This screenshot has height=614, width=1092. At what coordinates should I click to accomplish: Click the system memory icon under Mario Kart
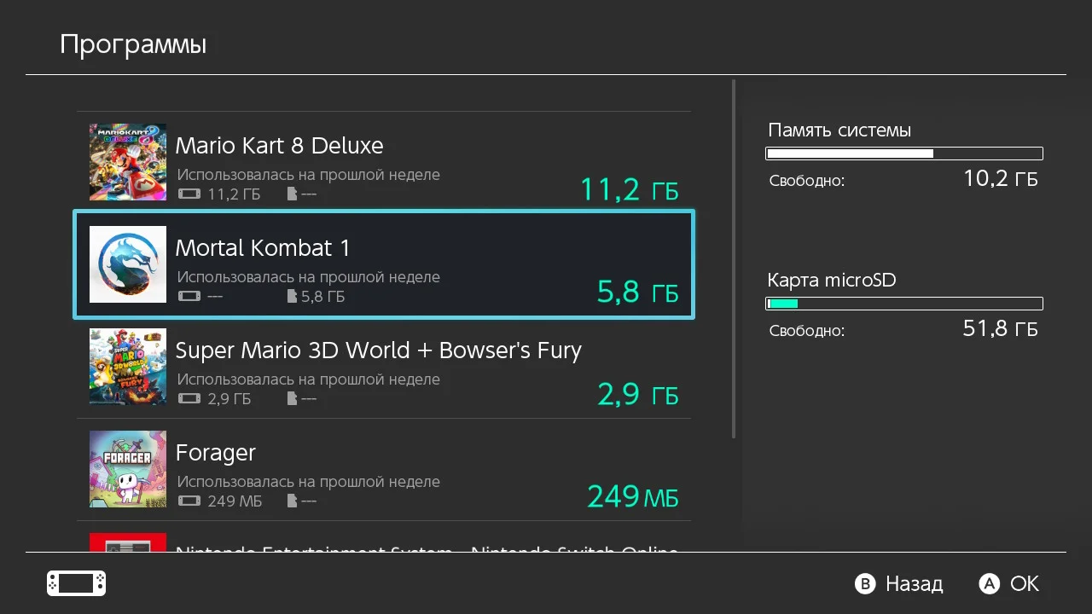[x=189, y=194]
